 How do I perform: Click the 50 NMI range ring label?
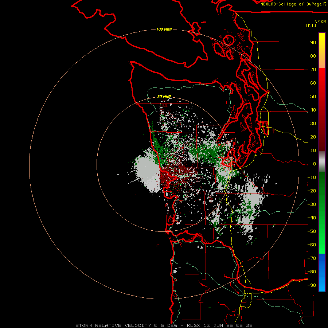[164, 97]
